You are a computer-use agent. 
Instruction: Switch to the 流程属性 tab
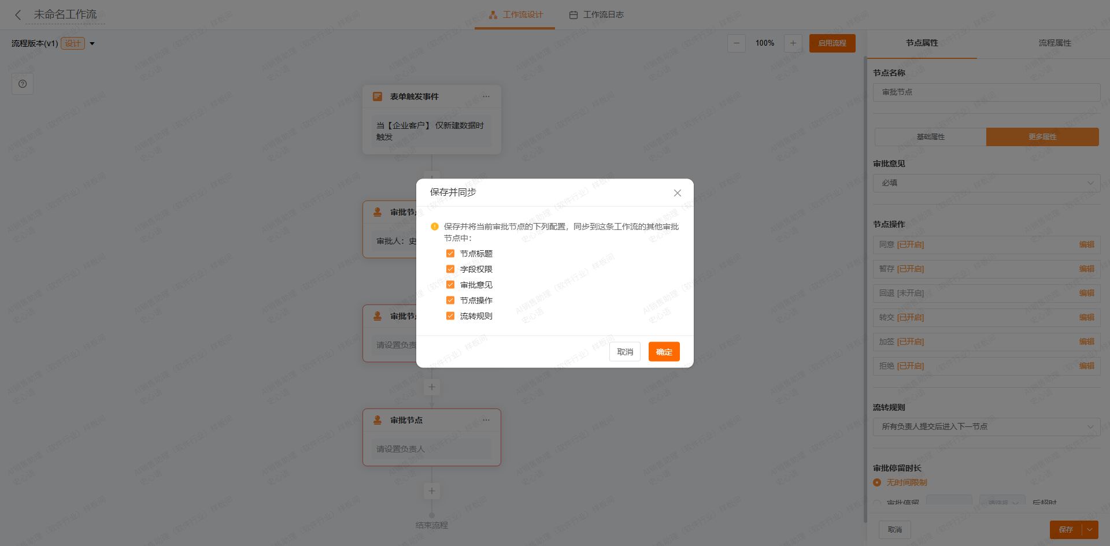(1054, 43)
